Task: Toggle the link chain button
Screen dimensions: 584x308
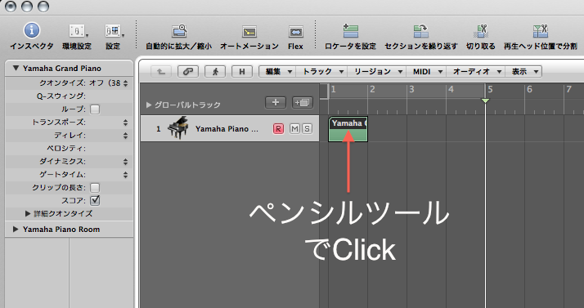Action: pyautogui.click(x=188, y=71)
